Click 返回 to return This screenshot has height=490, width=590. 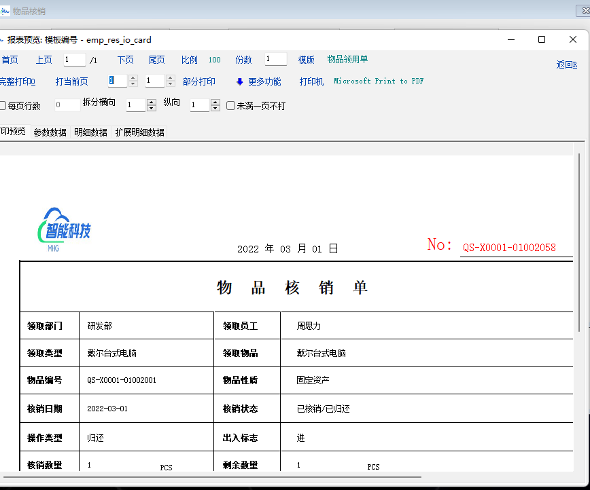point(566,65)
